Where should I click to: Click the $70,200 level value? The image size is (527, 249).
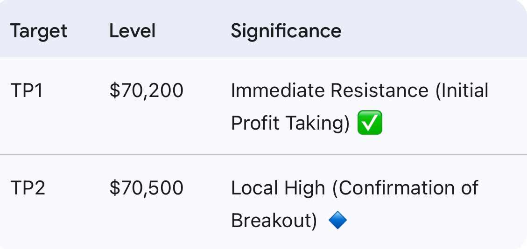[146, 90]
